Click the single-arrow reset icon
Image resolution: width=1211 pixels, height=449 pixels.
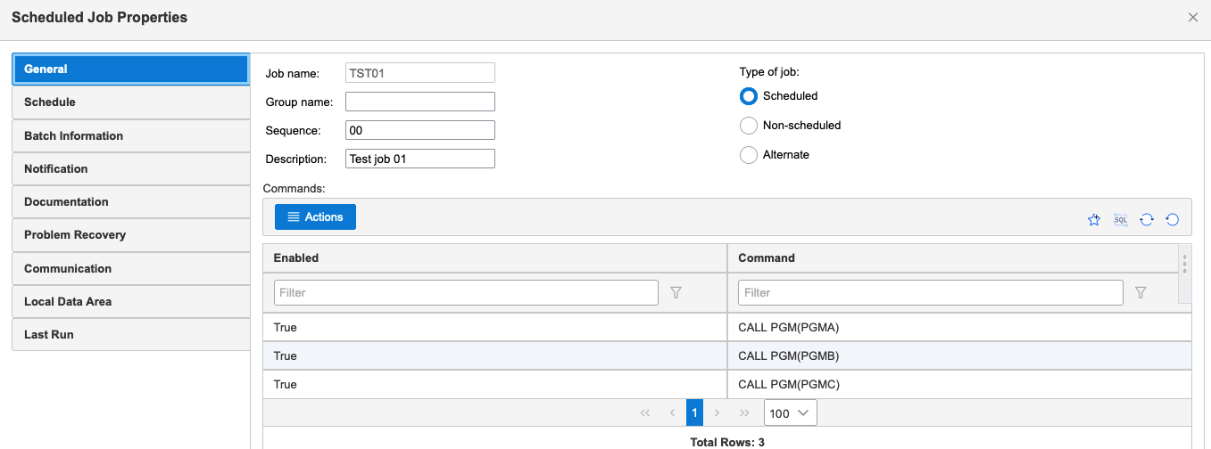click(x=1173, y=220)
